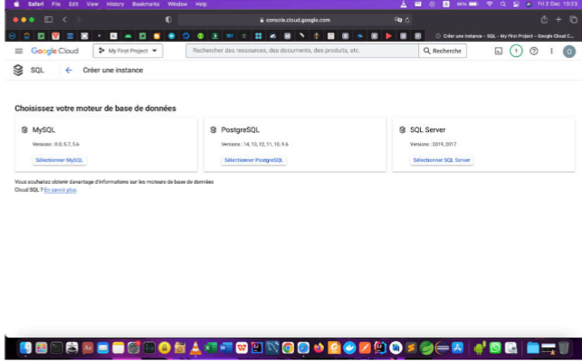Screen dimensions: 582x362
Task: Open the notifications badge showing 1
Action: pos(516,51)
